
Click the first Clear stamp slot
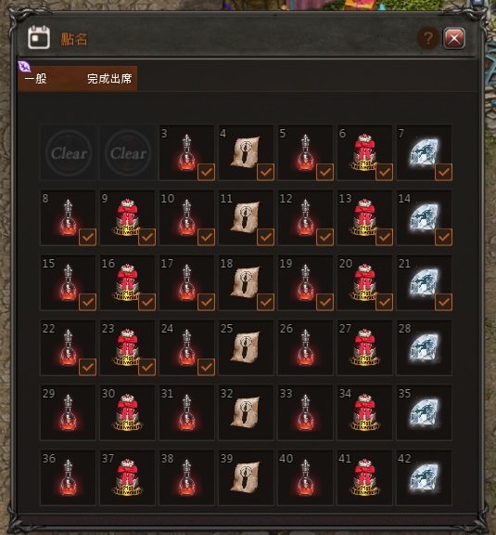click(68, 152)
